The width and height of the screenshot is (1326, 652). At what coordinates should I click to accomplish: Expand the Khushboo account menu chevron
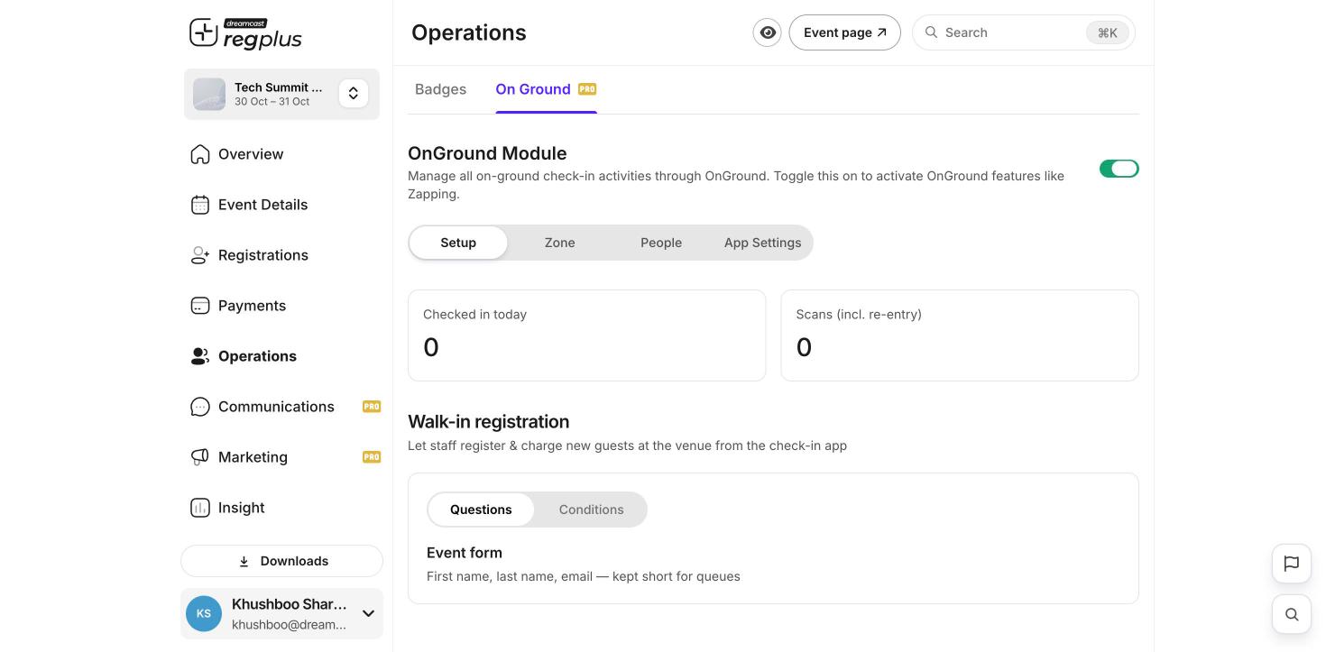[368, 614]
